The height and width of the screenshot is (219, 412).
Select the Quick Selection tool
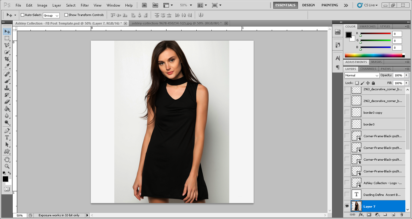coord(7,52)
